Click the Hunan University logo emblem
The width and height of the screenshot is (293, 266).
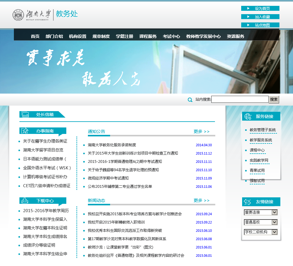pos(18,15)
